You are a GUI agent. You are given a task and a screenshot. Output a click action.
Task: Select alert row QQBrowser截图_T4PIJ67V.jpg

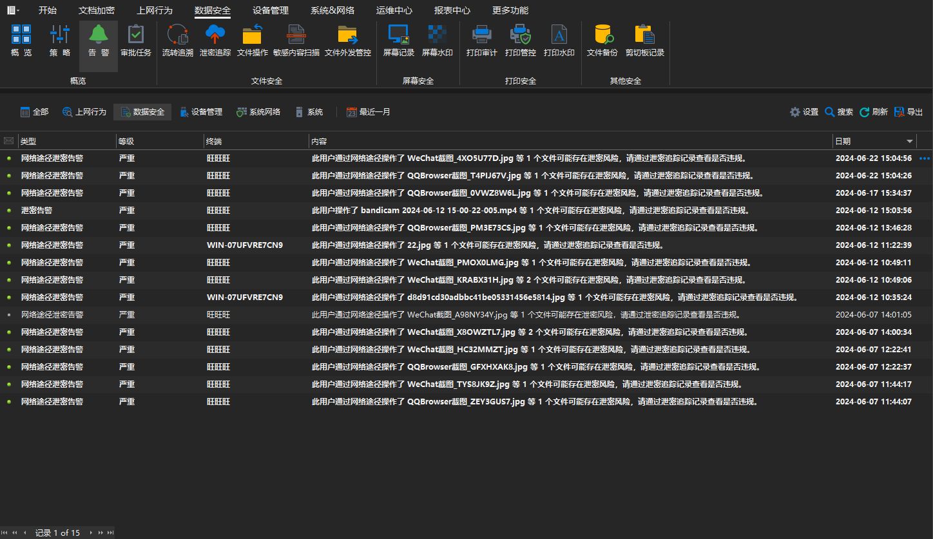tap(466, 176)
